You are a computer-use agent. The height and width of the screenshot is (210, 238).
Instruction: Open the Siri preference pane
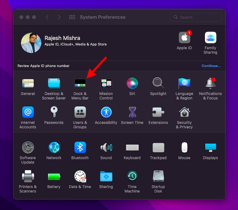click(132, 83)
